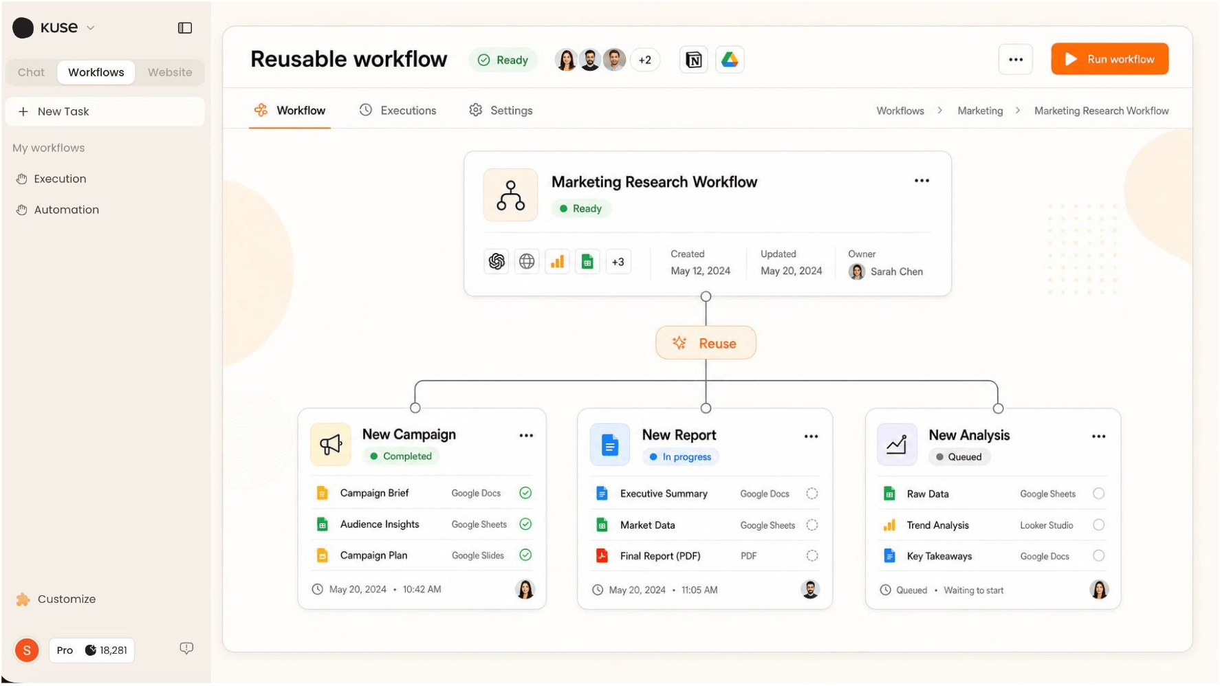The width and height of the screenshot is (1220, 686).
Task: Open New Campaign card options menu
Action: pos(526,436)
